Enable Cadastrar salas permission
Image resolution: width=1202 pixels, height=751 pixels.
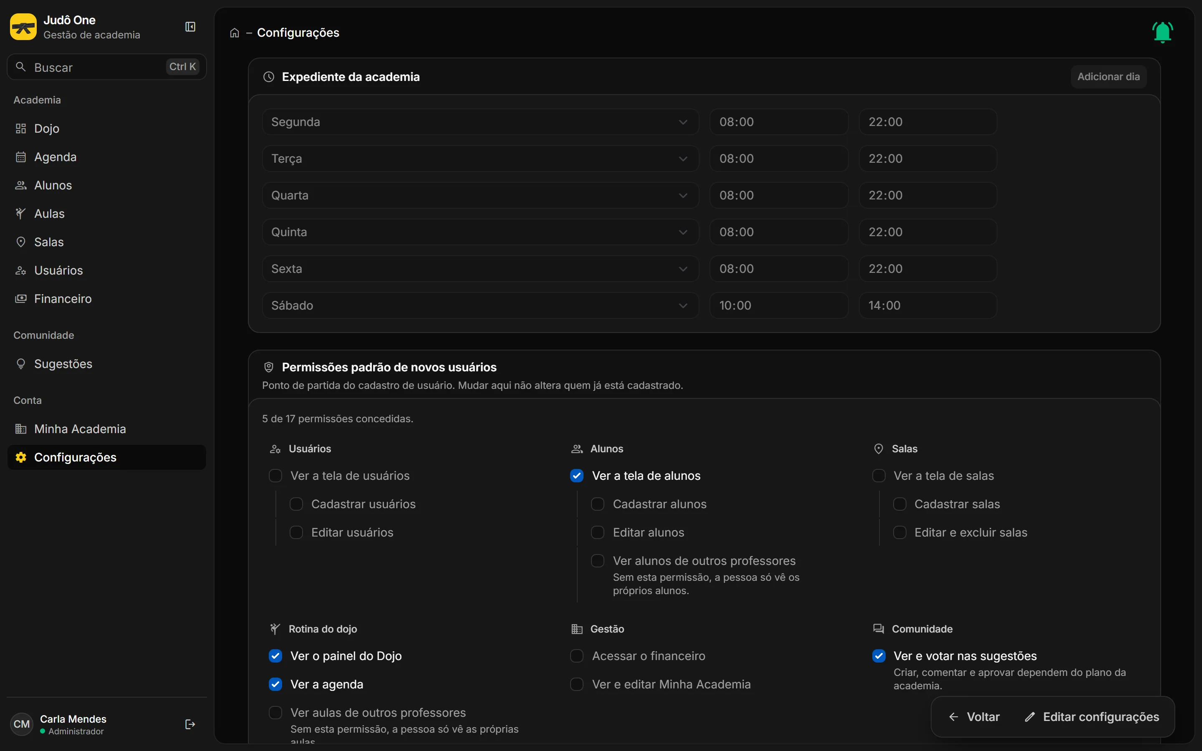(899, 504)
